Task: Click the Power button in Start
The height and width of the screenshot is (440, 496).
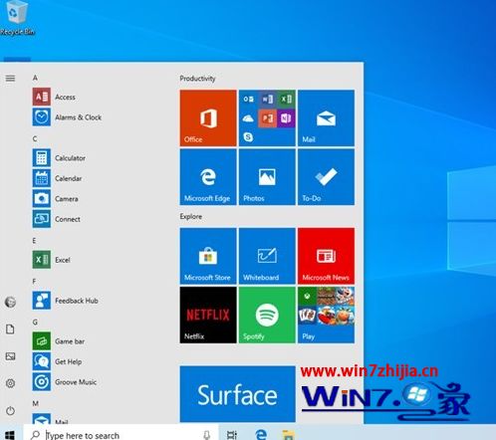Action: 10,410
